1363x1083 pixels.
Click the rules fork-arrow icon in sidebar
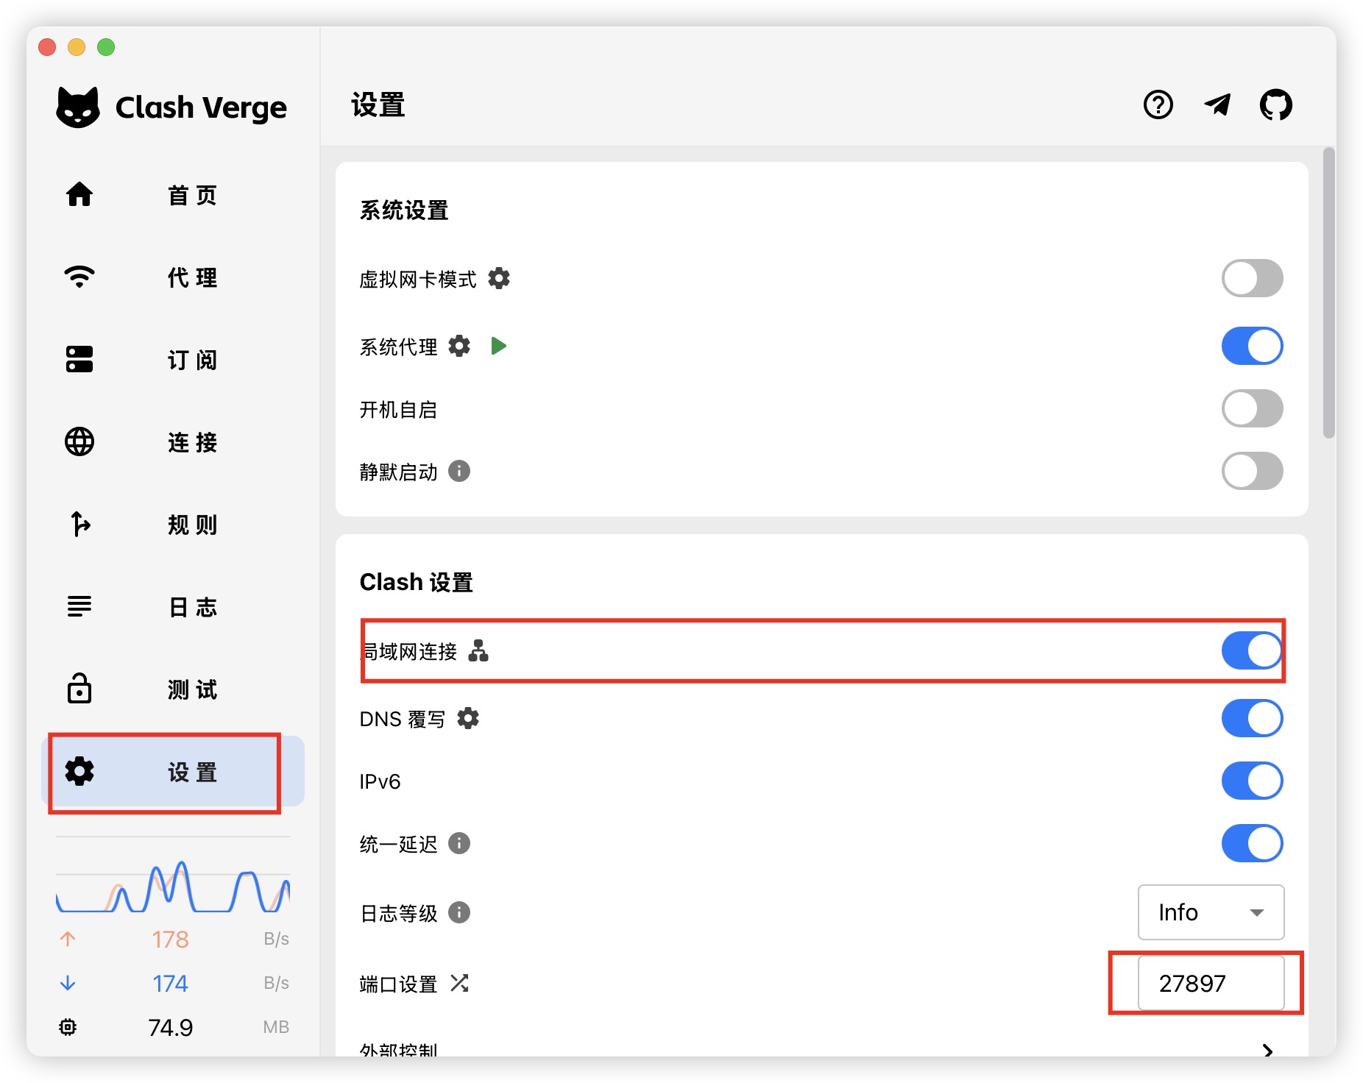[79, 525]
